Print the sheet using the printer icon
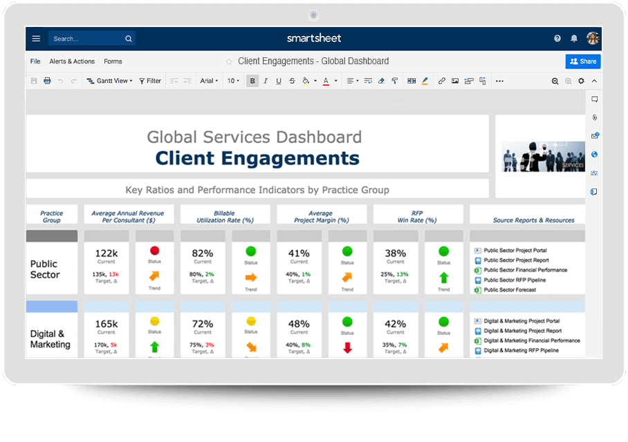 click(x=47, y=81)
